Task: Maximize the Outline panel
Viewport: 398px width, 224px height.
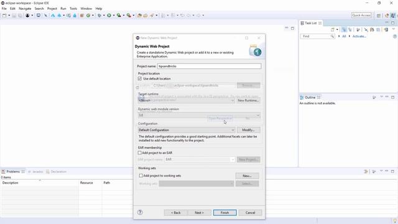Action: point(392,97)
